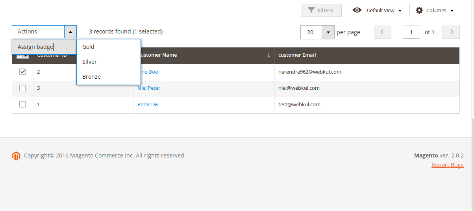The image size is (474, 211).
Task: Click the Filters funnel icon
Action: coord(311,10)
